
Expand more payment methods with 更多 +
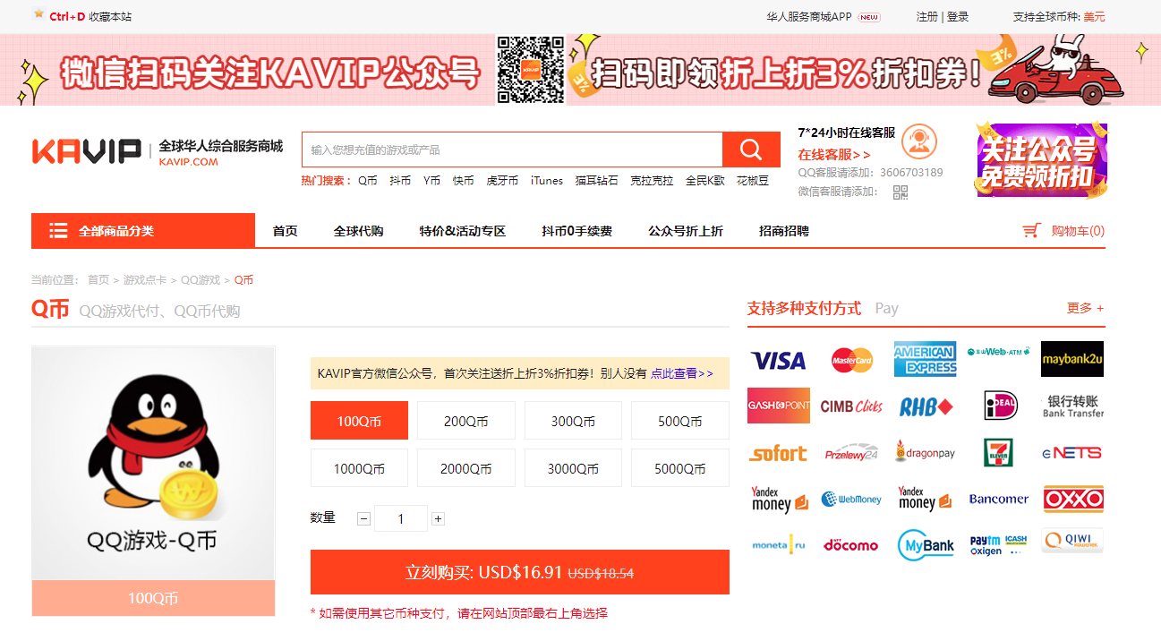point(1085,308)
